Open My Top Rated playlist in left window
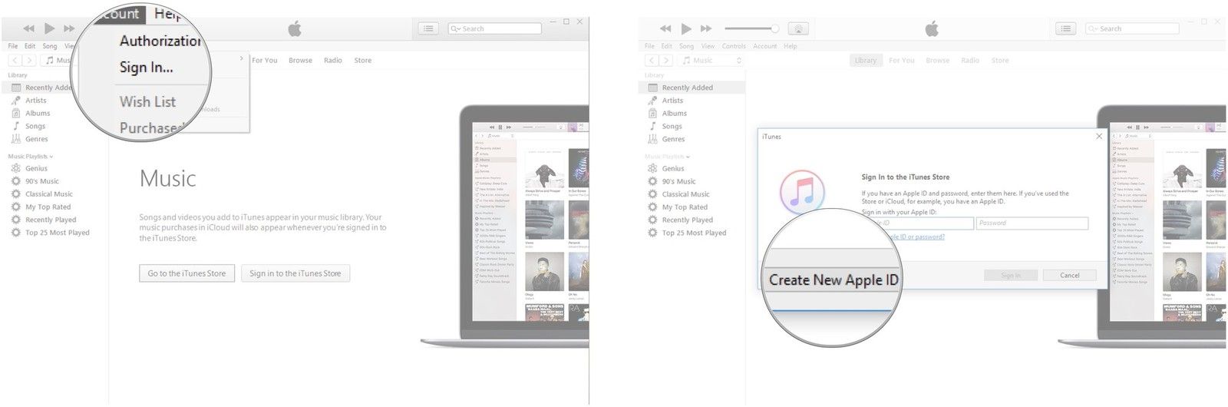 (x=48, y=207)
